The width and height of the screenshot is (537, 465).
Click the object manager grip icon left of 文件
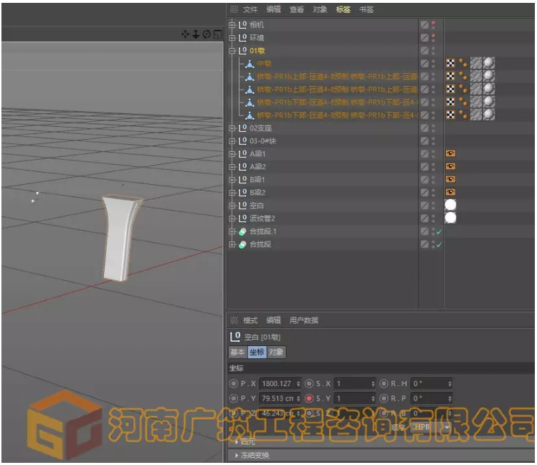point(234,9)
